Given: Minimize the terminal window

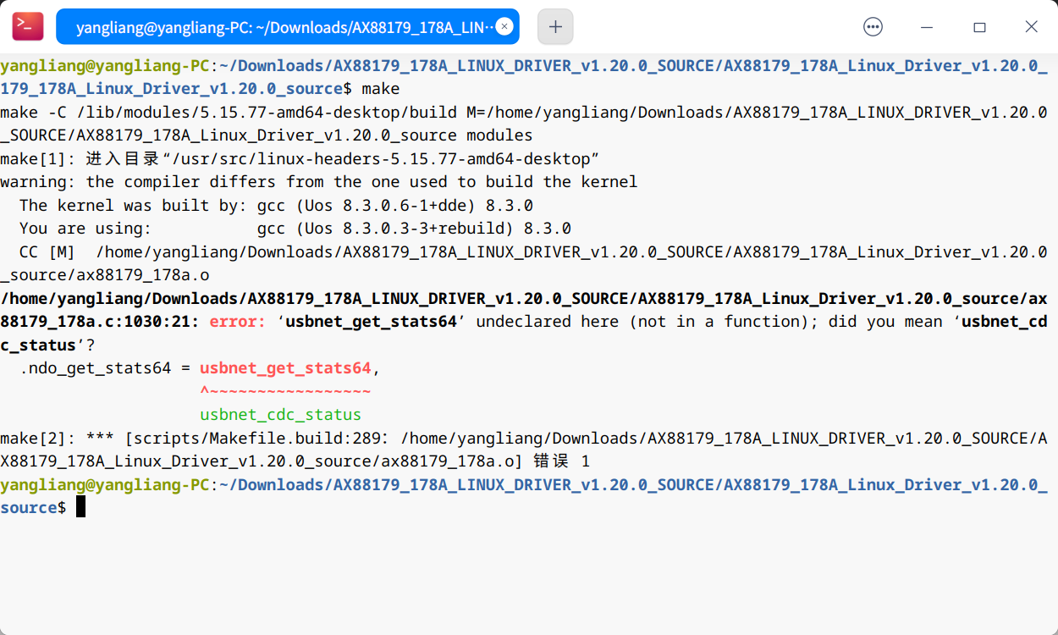Looking at the screenshot, I should click(x=927, y=27).
